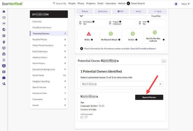Open the history clock icon in sidebar
193x131 pixels.
coord(4,17)
